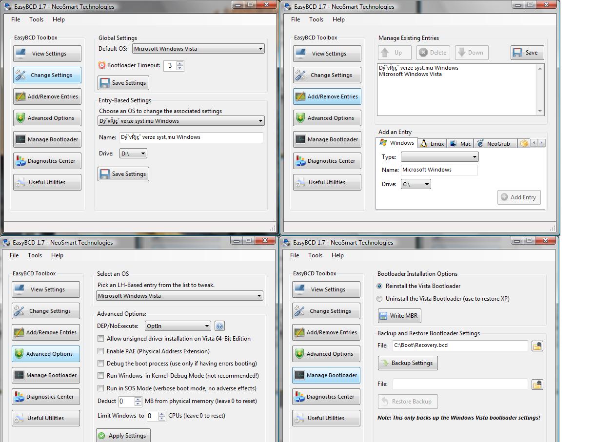594x442 pixels.
Task: Open Diagnostics Center in bottom-right window
Action: pyautogui.click(x=326, y=397)
